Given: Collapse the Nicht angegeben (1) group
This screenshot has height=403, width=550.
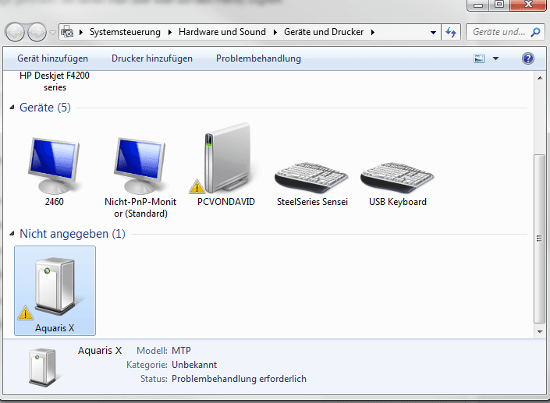Looking at the screenshot, I should pos(12,233).
